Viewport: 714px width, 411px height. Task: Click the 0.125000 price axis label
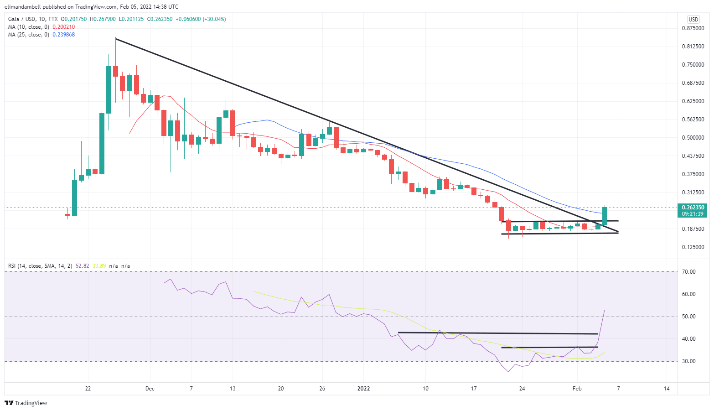point(693,247)
